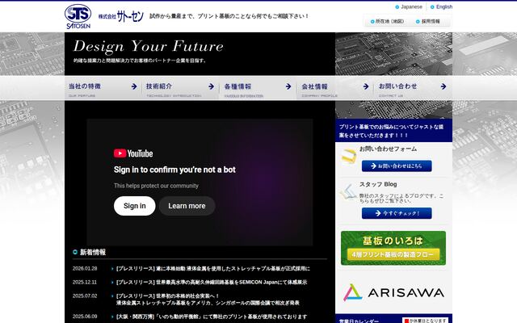Click the Design Your Future banner
This screenshot has width=517, height=323.
149,46
